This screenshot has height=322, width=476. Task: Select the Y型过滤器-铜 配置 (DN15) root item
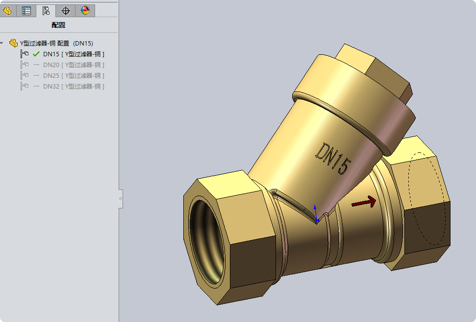[56, 44]
